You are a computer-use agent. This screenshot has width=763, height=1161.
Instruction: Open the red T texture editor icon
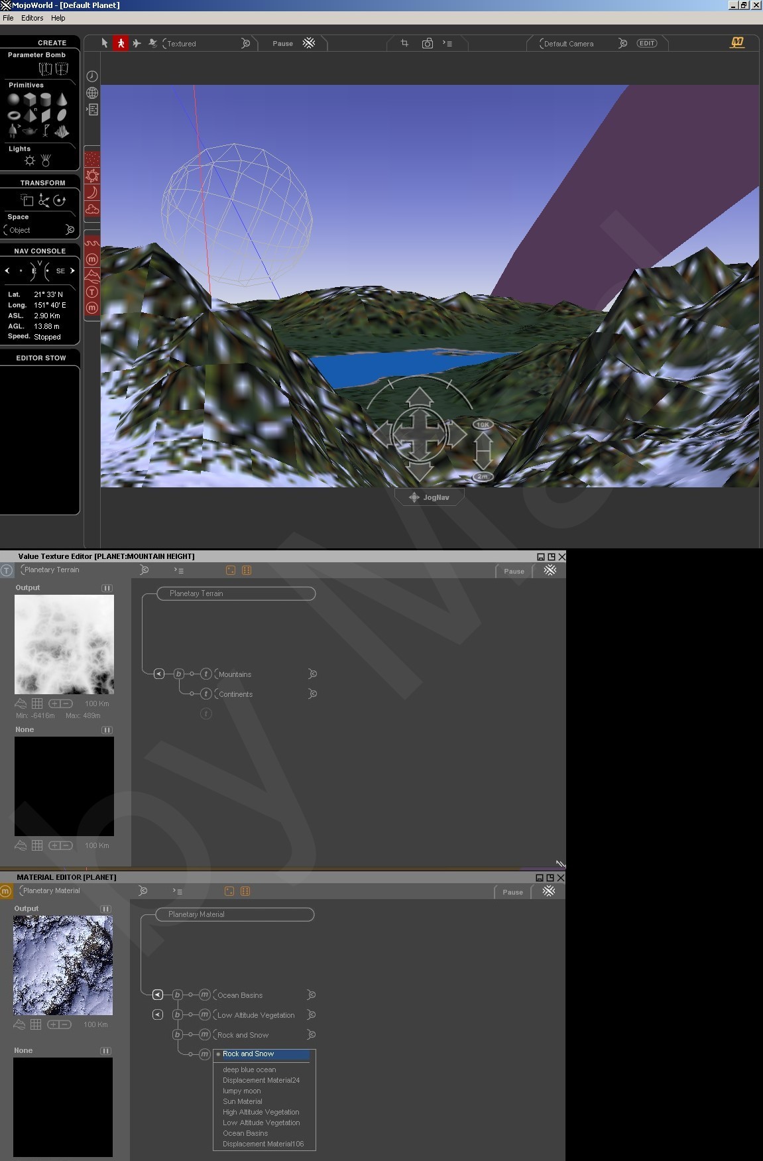pyautogui.click(x=92, y=292)
